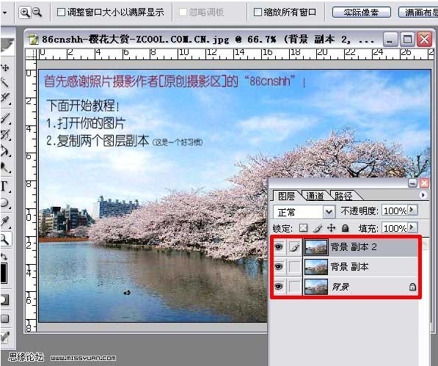This screenshot has height=366, width=438.
Task: Tick the 忽略调板 checkbox
Action: pyautogui.click(x=183, y=12)
